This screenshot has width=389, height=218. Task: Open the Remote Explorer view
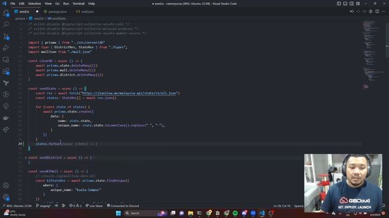click(x=6, y=59)
